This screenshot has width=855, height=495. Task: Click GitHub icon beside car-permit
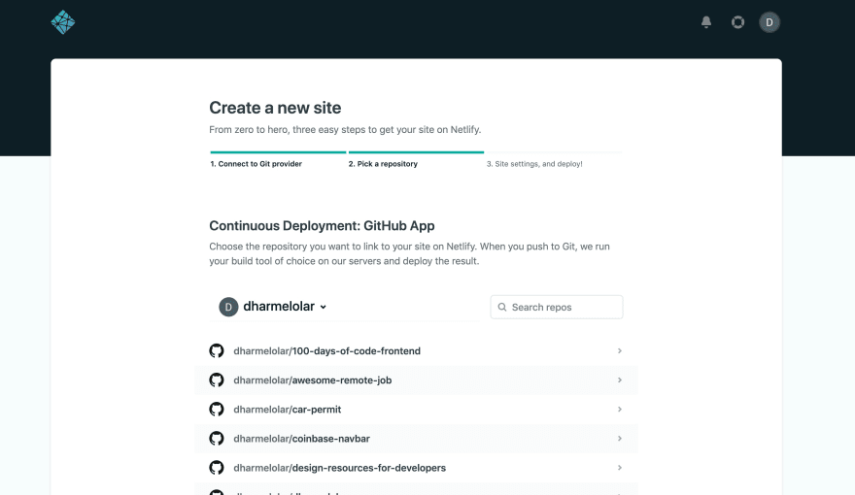click(x=217, y=409)
